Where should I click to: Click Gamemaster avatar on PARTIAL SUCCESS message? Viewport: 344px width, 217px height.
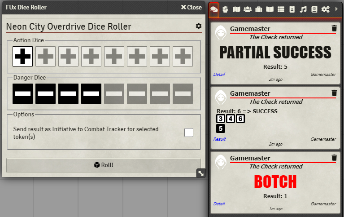coord(221,32)
